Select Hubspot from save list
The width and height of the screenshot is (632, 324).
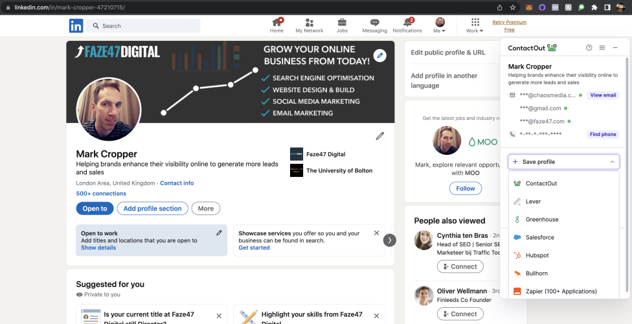(563, 255)
